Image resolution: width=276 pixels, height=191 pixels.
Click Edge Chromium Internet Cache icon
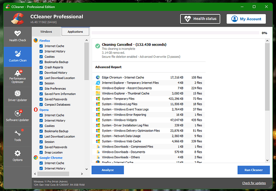[98, 77]
